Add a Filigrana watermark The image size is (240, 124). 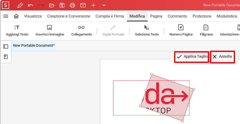[206, 31]
